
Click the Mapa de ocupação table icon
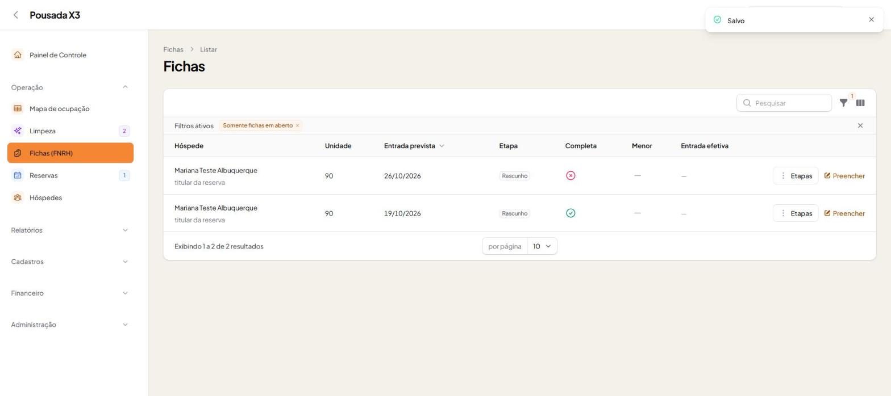click(x=18, y=109)
